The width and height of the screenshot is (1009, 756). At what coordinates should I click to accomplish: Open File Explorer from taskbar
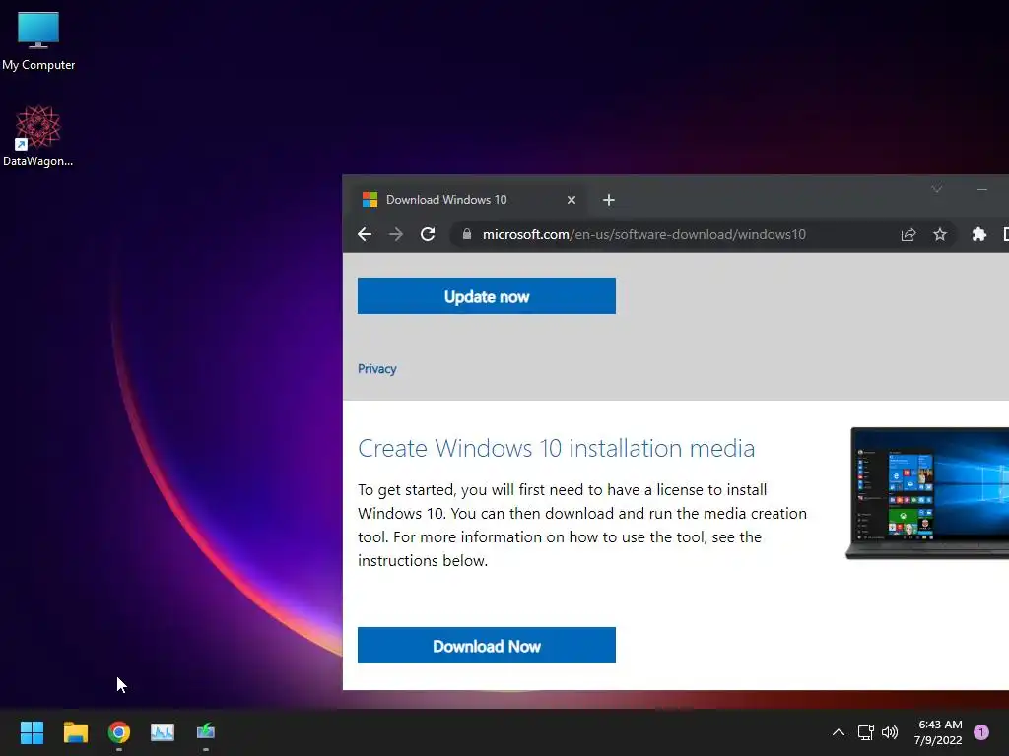coord(75,732)
